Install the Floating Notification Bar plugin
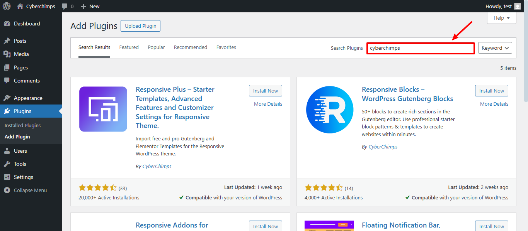528x231 pixels. click(x=492, y=226)
